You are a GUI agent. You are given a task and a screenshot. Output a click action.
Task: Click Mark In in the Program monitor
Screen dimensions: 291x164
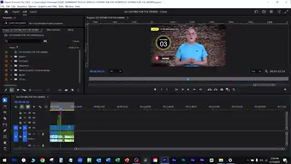pyautogui.click(x=161, y=90)
